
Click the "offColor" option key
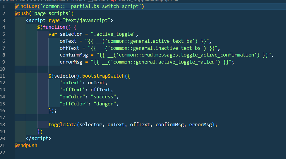tap(74, 104)
